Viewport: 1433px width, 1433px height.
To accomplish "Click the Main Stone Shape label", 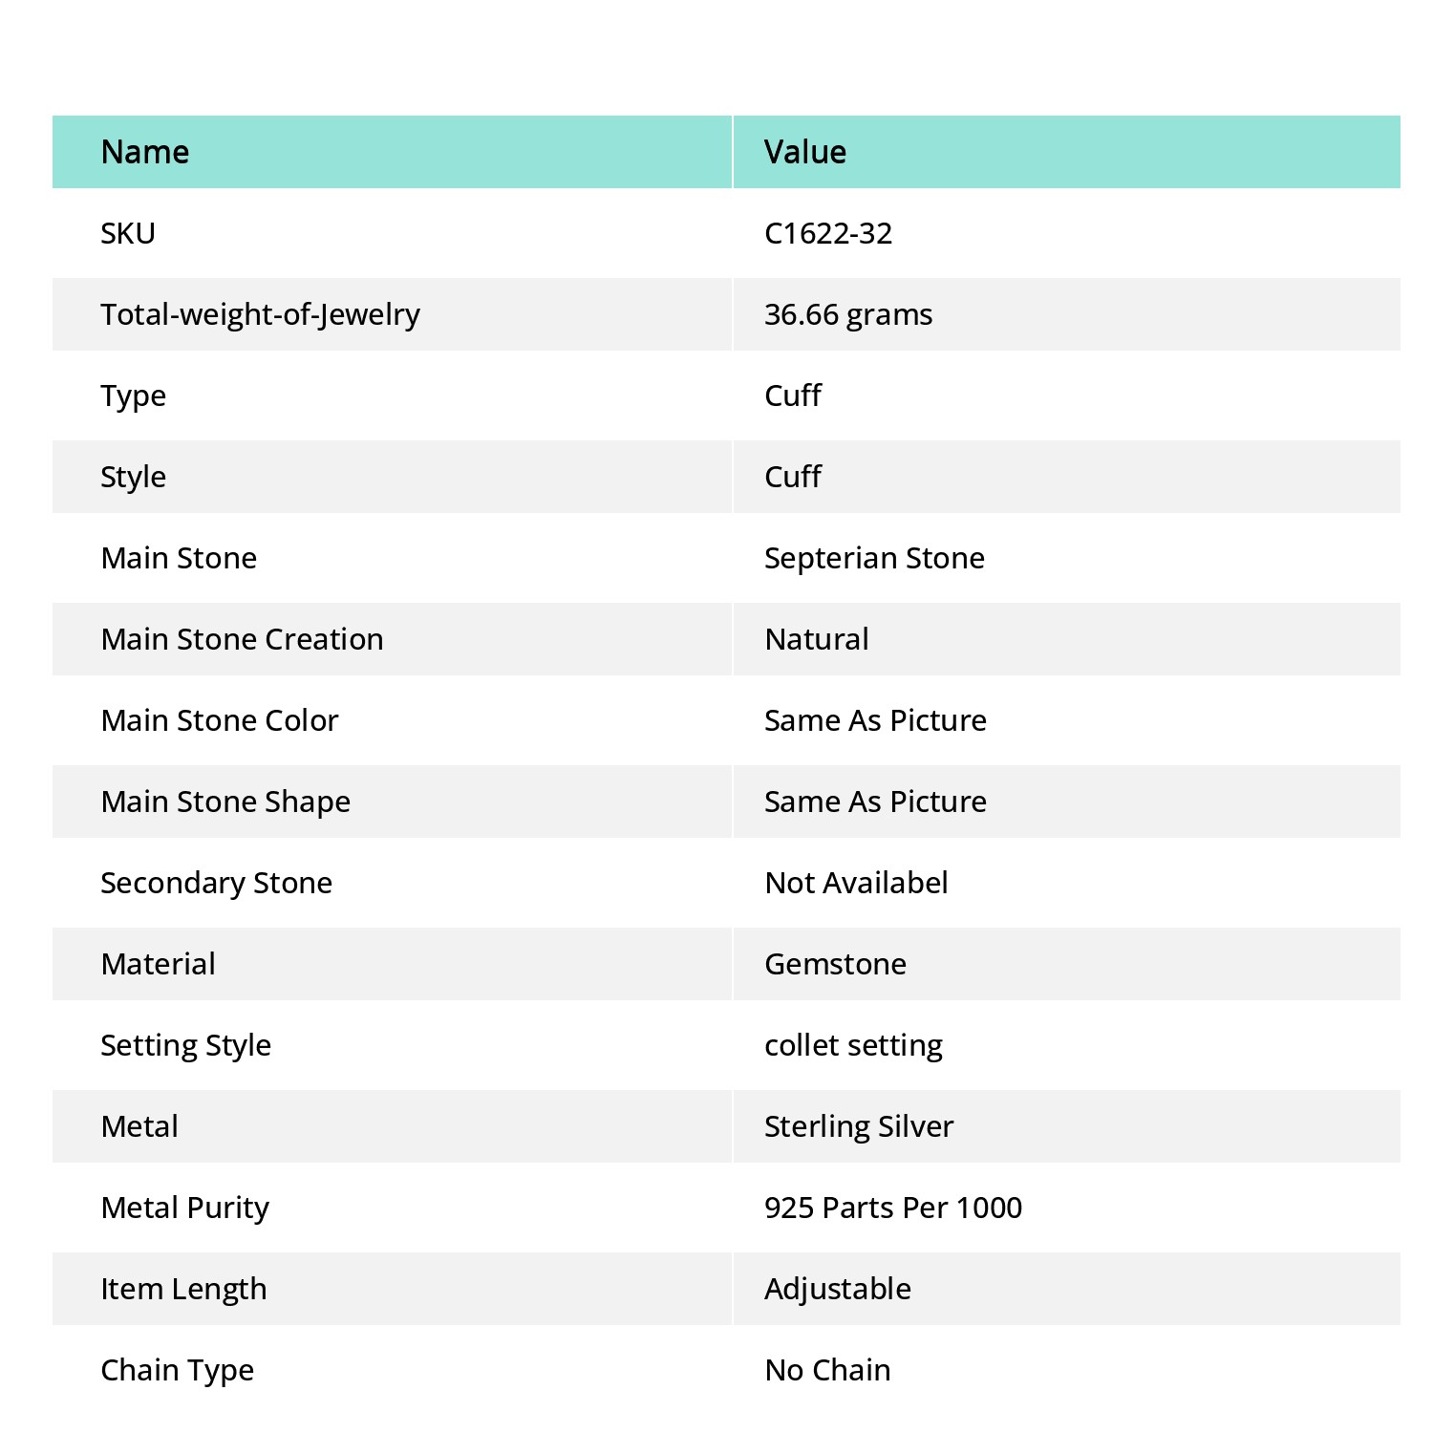I will coord(225,802).
